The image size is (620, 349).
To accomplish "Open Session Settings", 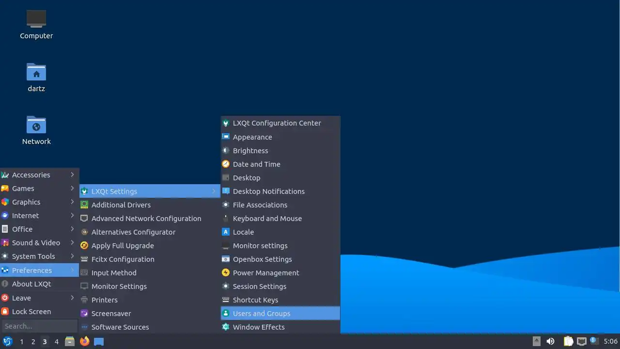I will (x=280, y=286).
